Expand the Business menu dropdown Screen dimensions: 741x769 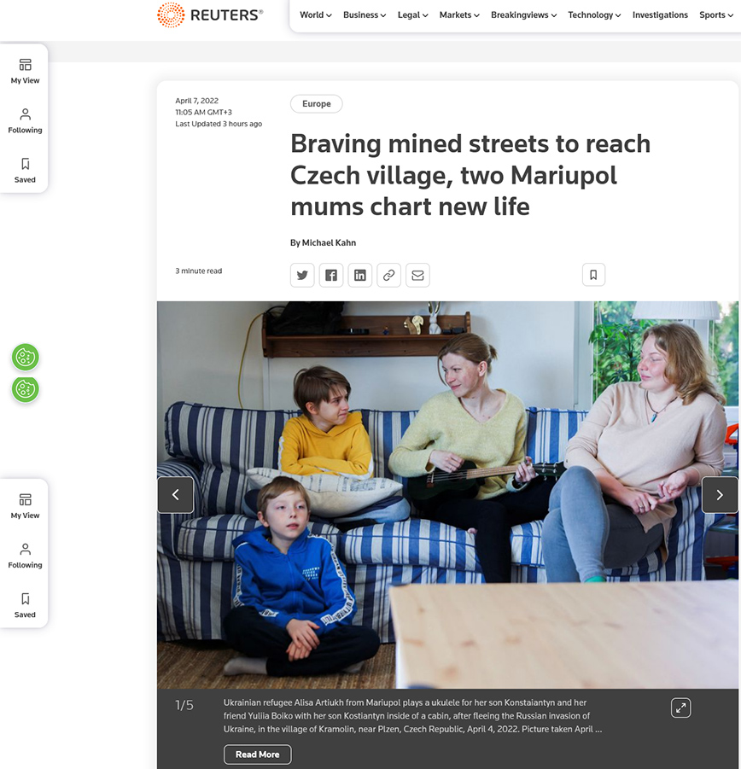pos(365,15)
